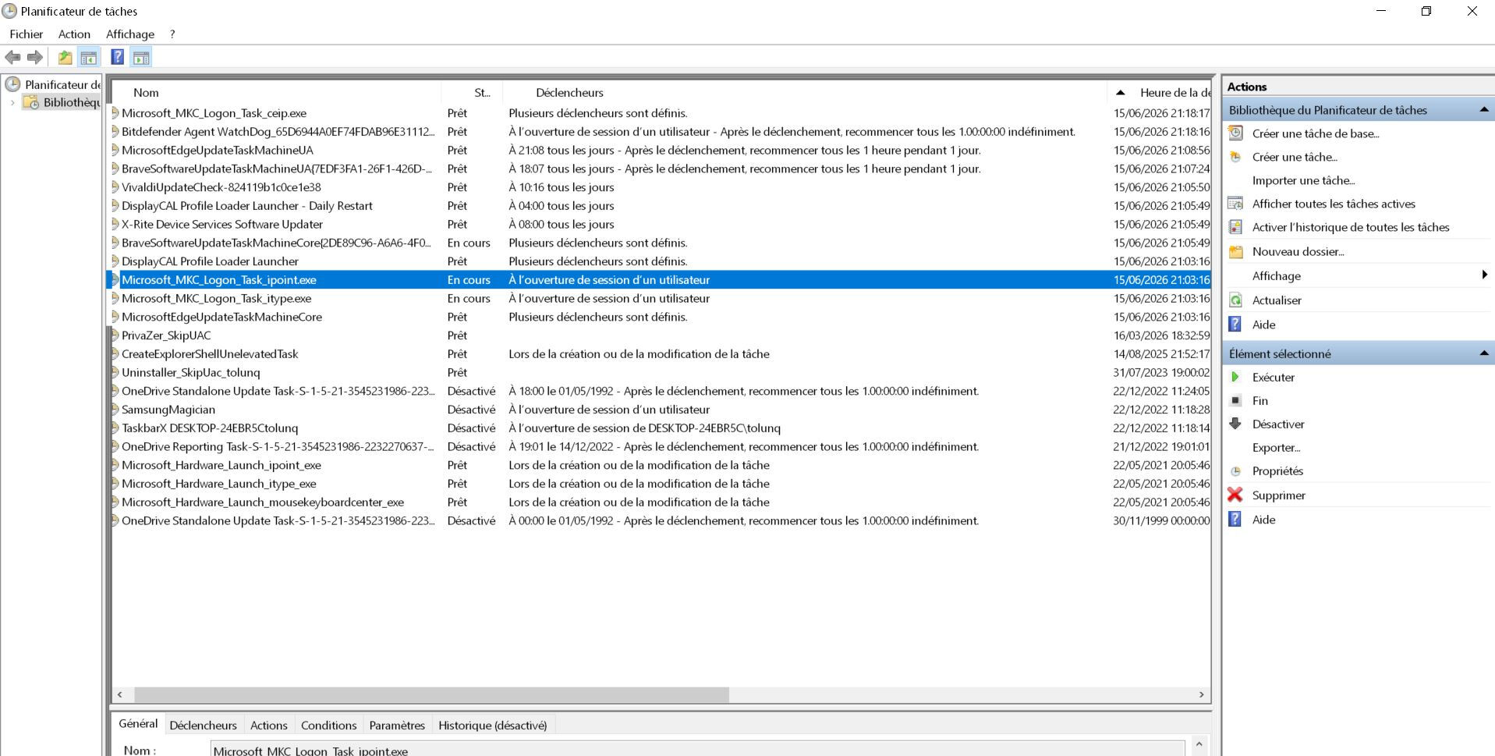Select the Général tab
Viewport: 1495px width, 756px height.
click(138, 724)
